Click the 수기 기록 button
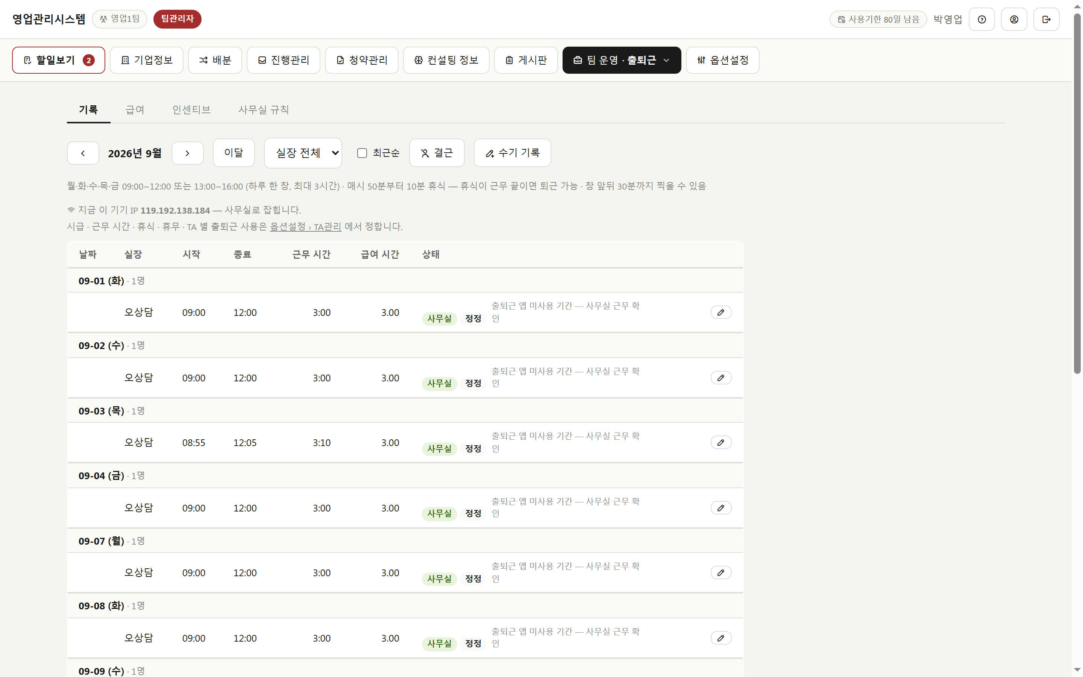This screenshot has height=677, width=1083. pos(513,153)
